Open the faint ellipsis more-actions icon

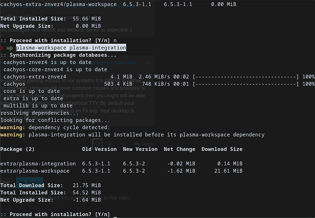[x=123, y=144]
